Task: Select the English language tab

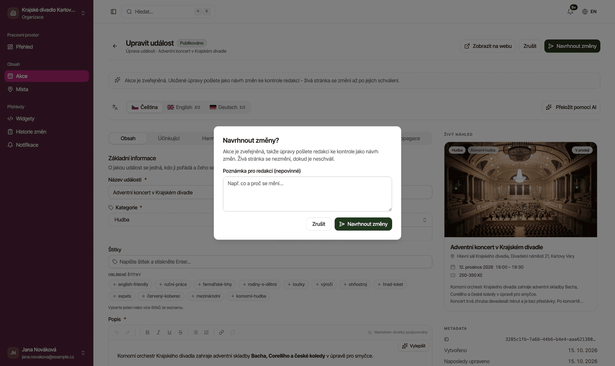Action: pyautogui.click(x=184, y=107)
